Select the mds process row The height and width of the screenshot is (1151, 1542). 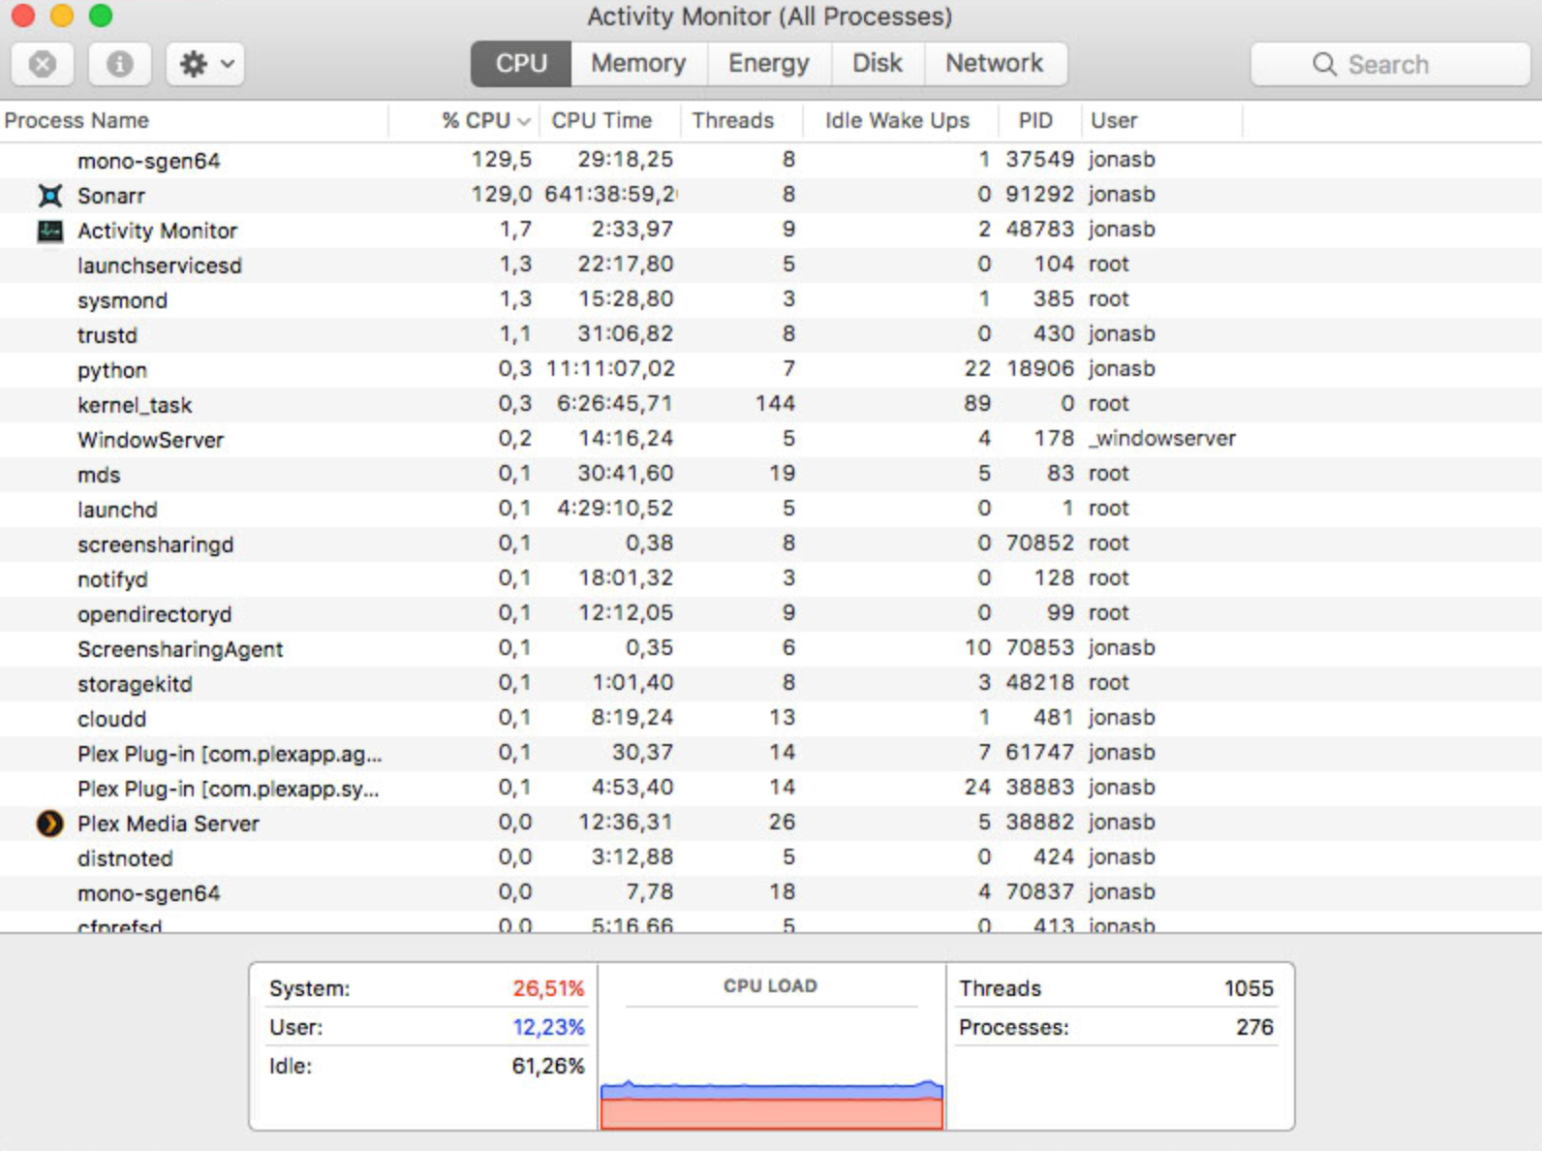pos(771,474)
